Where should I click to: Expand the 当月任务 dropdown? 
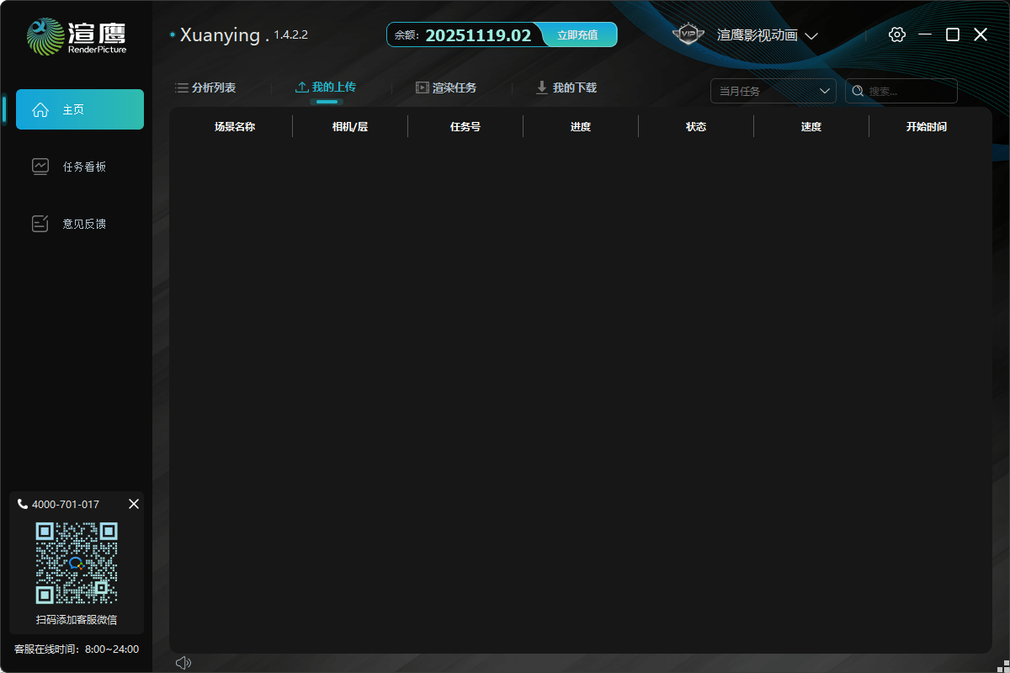[x=773, y=91]
